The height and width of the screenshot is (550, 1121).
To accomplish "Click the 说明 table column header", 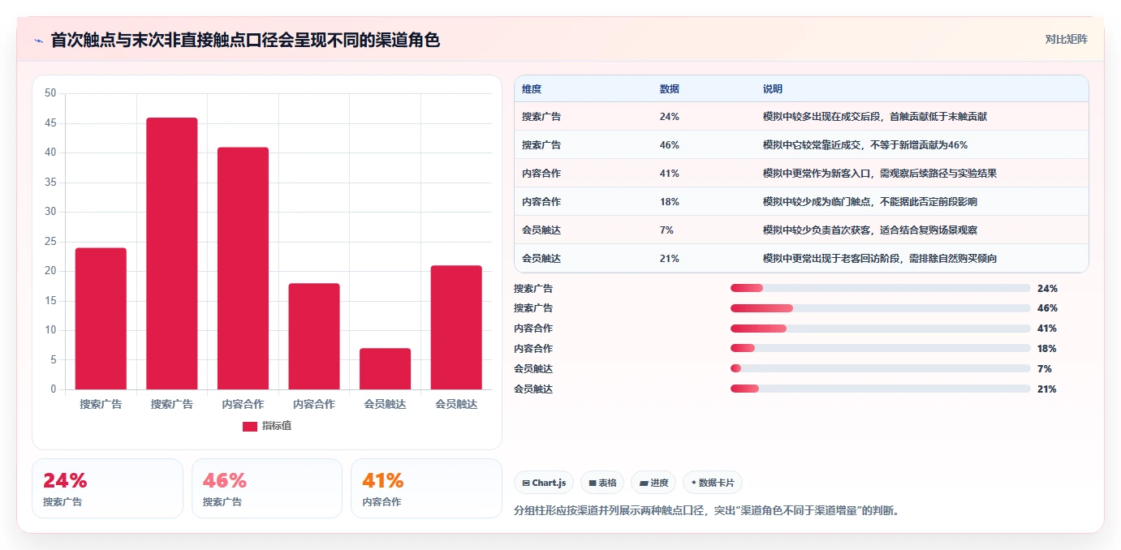I will tap(773, 88).
